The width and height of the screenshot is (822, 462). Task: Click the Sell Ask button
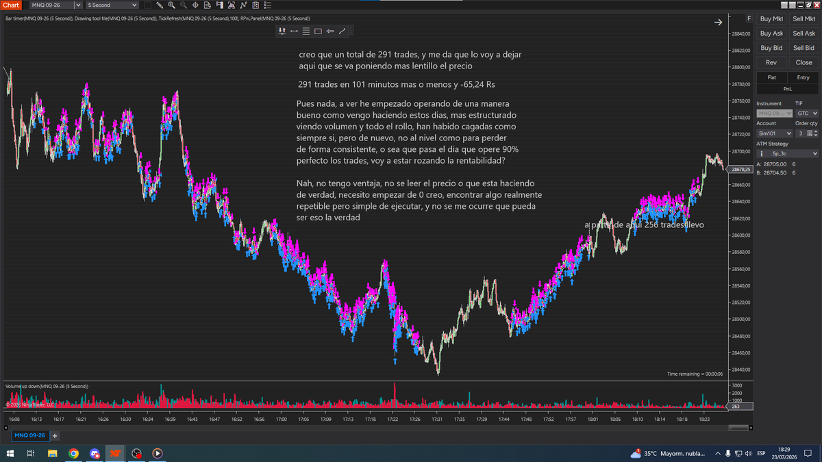[x=804, y=34]
